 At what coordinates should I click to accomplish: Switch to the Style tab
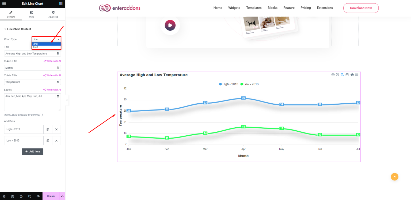31,14
